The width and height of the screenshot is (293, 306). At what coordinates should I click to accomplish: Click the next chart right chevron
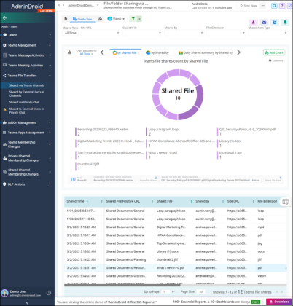click(238, 52)
